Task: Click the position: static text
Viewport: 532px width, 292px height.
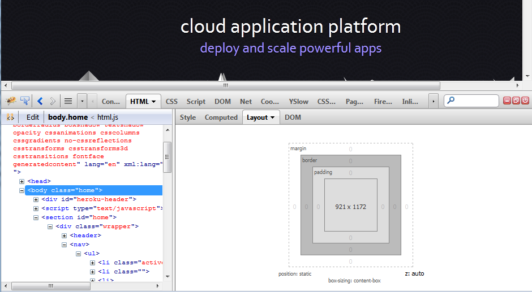Action: pyautogui.click(x=295, y=274)
